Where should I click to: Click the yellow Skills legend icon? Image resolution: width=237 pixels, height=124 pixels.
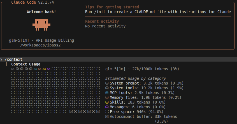[x=107, y=102]
